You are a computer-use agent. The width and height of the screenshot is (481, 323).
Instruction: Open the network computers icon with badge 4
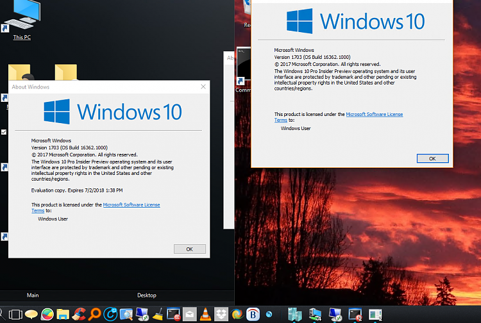pos(315,315)
